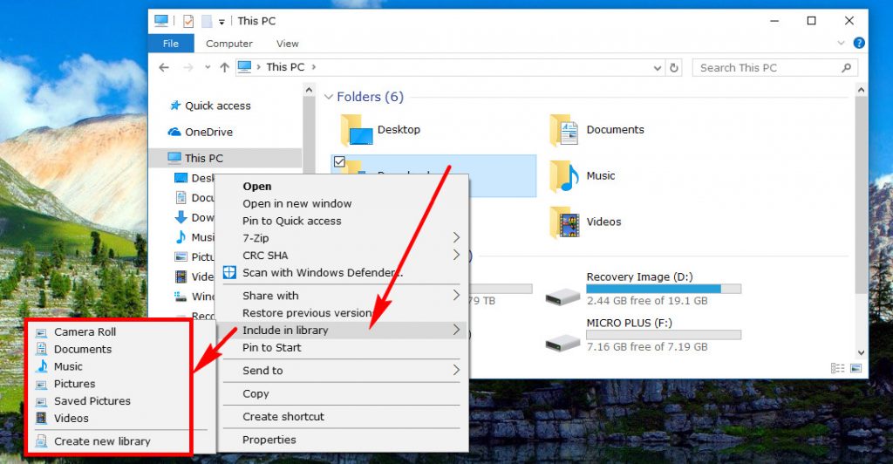Viewport: 893px width, 464px height.
Task: Choose Pin to Quick access
Action: (x=291, y=221)
